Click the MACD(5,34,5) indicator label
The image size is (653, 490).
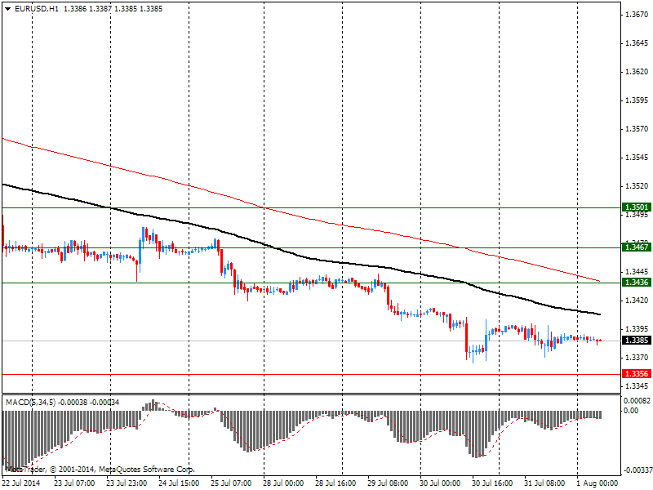[x=30, y=402]
